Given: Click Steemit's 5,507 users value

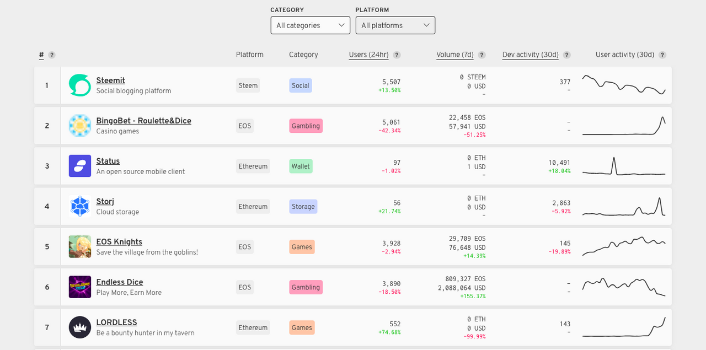Looking at the screenshot, I should (392, 82).
